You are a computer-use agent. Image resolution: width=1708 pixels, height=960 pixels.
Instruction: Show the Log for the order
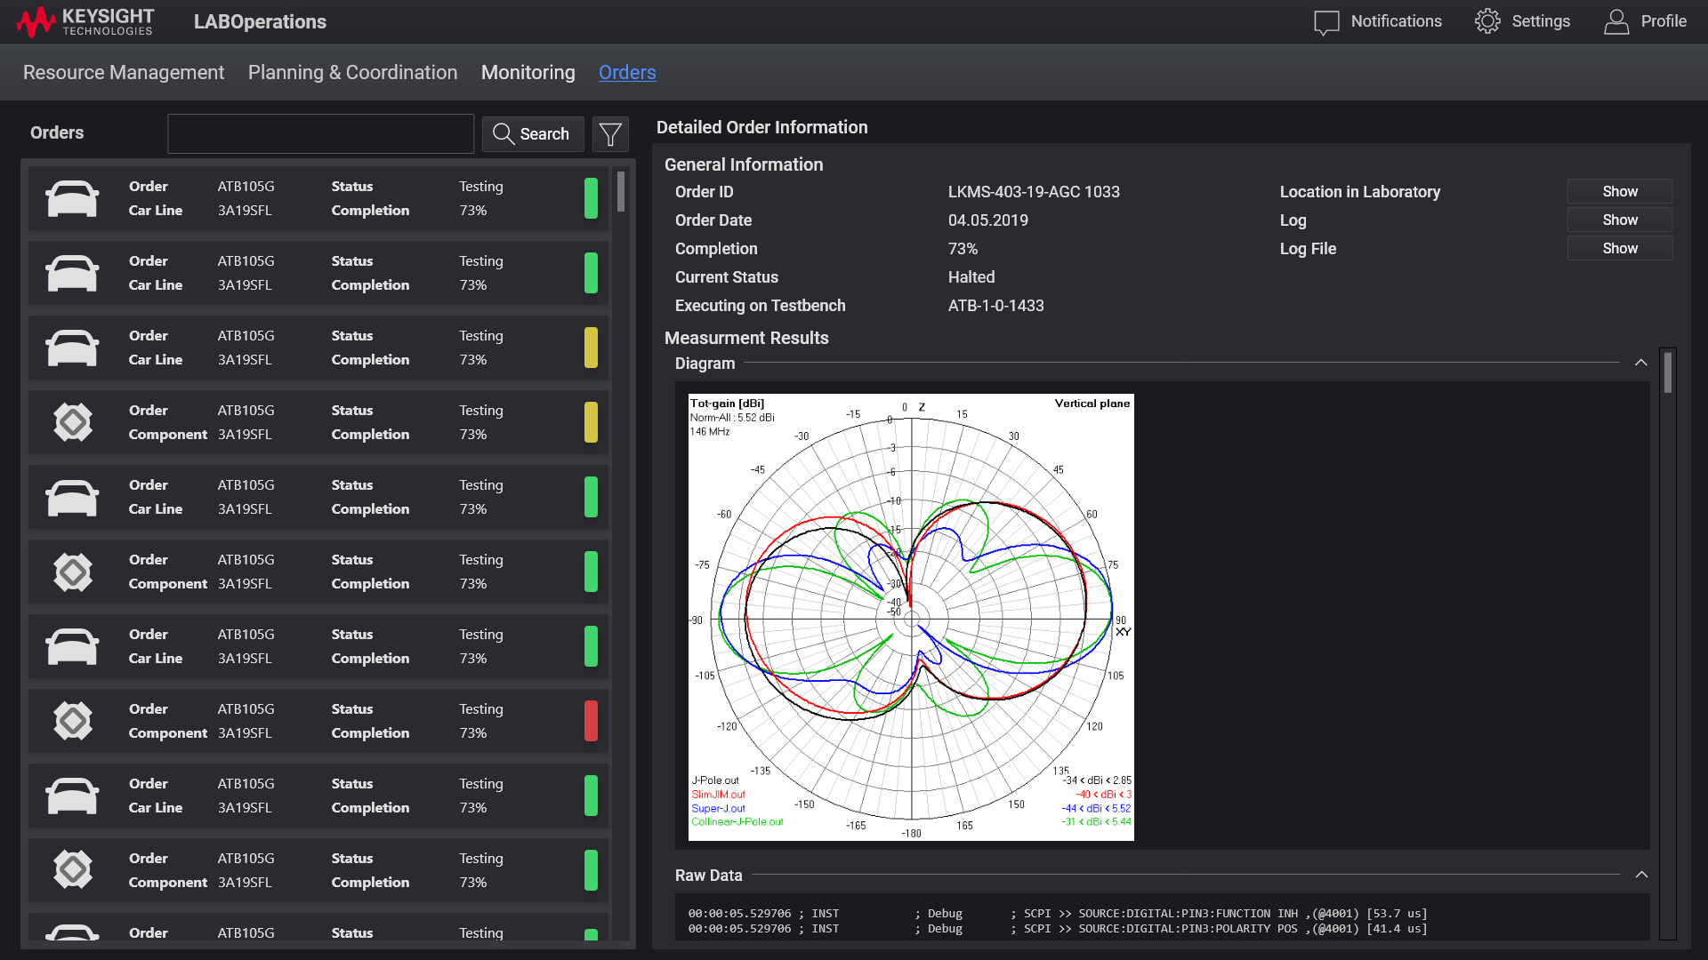point(1618,220)
